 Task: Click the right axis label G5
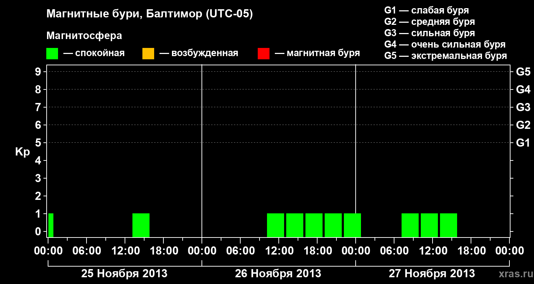click(x=523, y=72)
